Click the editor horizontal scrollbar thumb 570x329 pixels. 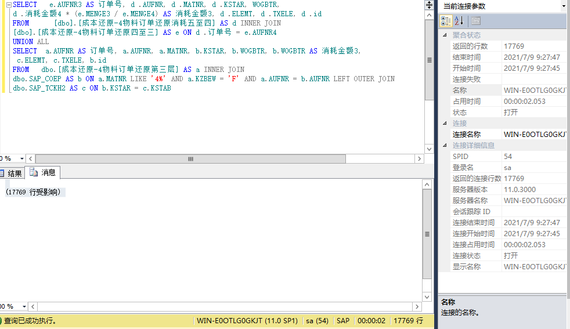(190, 159)
